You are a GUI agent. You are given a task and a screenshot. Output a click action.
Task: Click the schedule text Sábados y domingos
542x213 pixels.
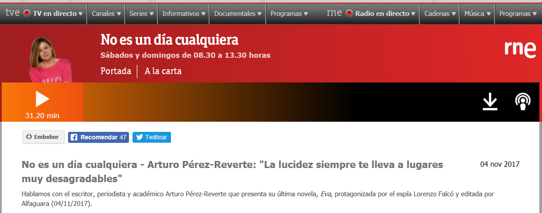coord(186,55)
